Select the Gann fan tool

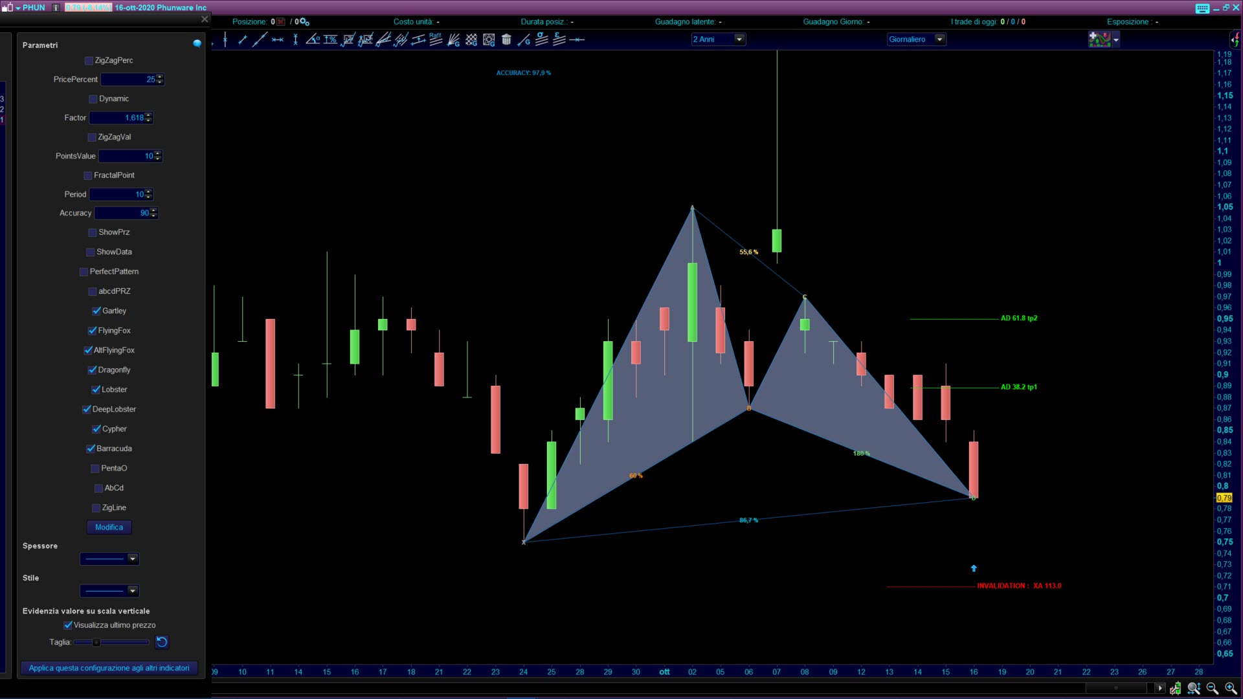(453, 39)
